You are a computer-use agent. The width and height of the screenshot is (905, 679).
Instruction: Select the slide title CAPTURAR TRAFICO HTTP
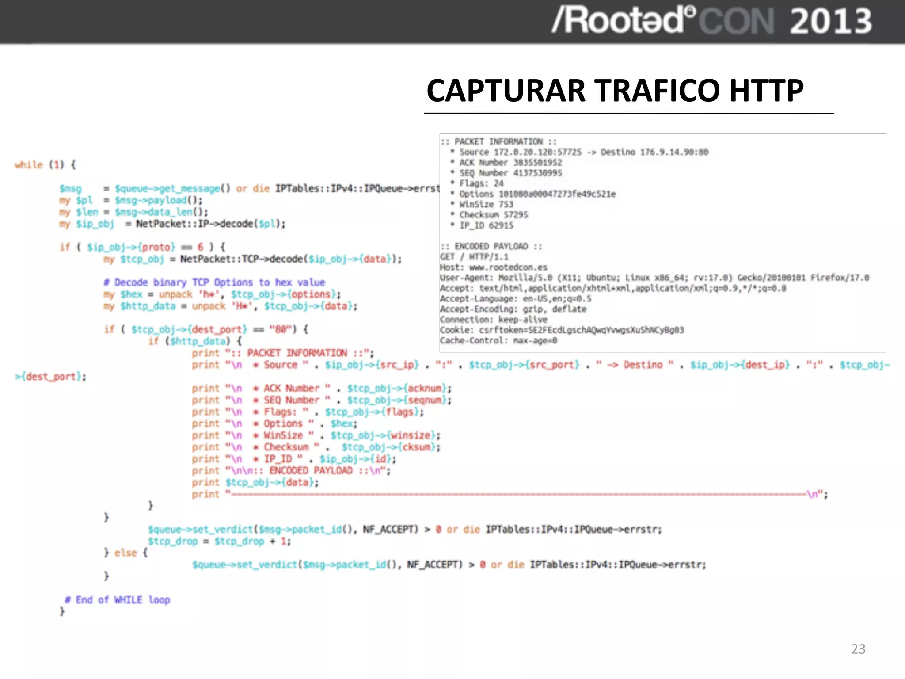click(615, 91)
